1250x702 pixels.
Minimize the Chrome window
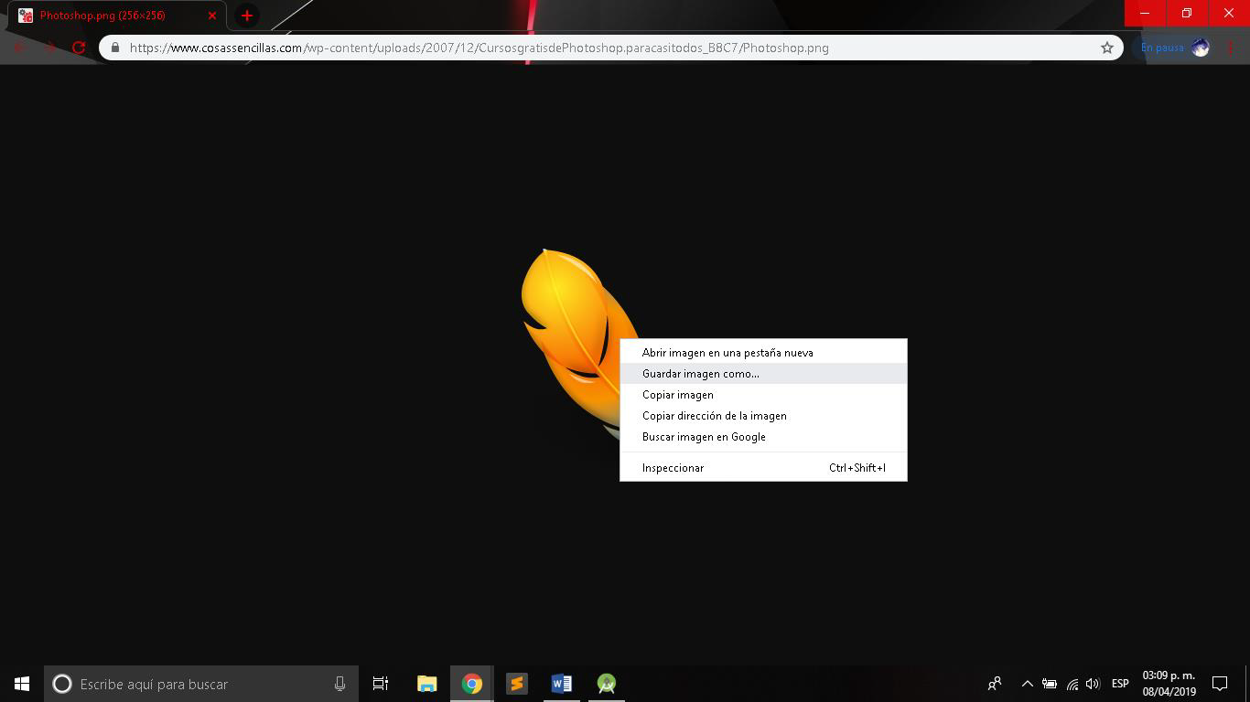pos(1145,14)
